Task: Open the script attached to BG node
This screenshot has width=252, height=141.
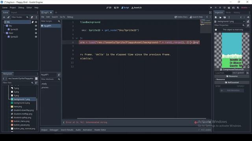Action: [33, 22]
